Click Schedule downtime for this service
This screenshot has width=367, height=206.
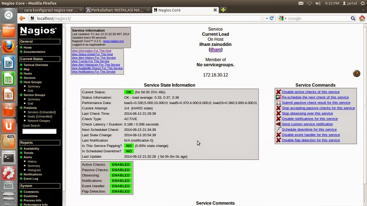[309, 129]
